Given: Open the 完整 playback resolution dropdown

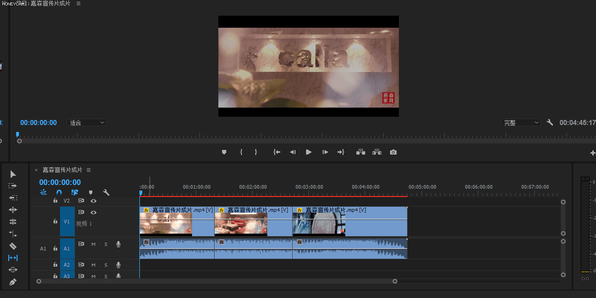Looking at the screenshot, I should pos(521,123).
